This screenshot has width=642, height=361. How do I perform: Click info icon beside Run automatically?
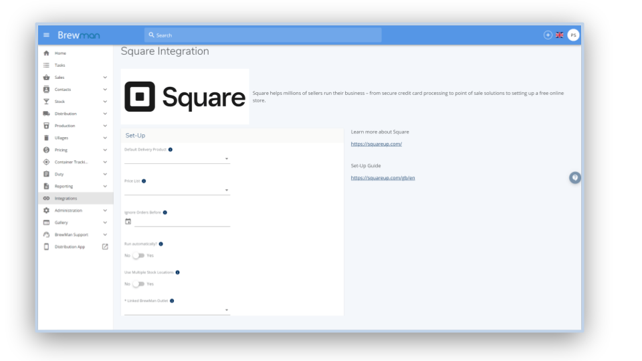tap(161, 244)
